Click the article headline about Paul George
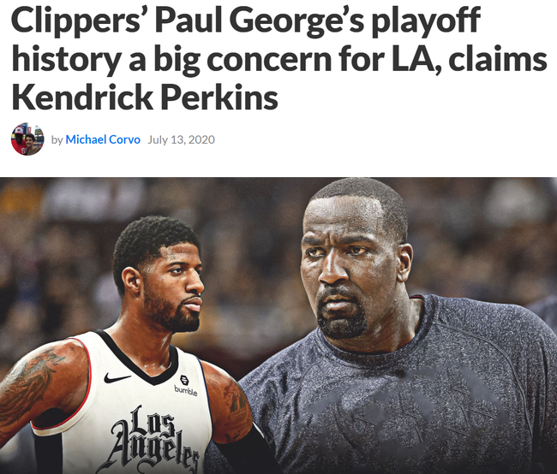Screen dimensions: 557x474 (278, 58)
